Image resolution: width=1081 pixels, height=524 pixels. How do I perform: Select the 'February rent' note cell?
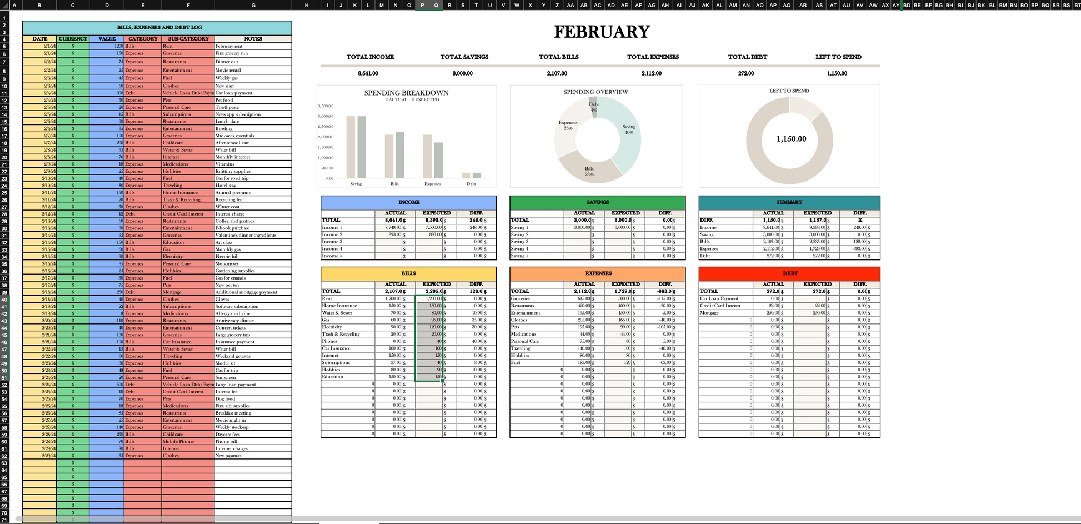point(253,46)
